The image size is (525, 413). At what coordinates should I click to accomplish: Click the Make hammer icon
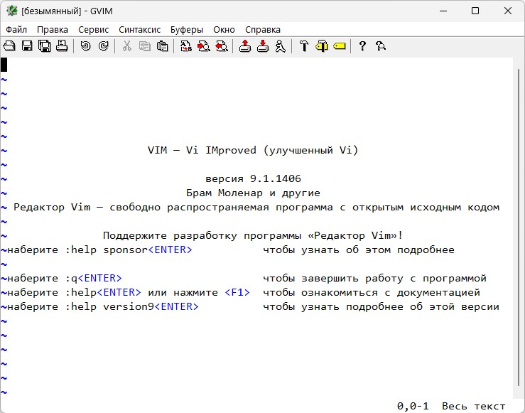pos(304,46)
